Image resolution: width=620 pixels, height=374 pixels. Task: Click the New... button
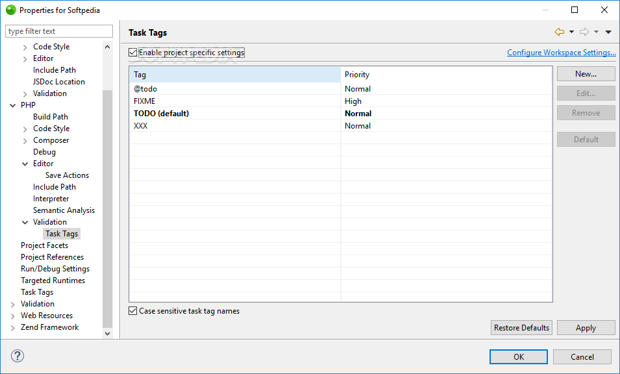click(586, 74)
